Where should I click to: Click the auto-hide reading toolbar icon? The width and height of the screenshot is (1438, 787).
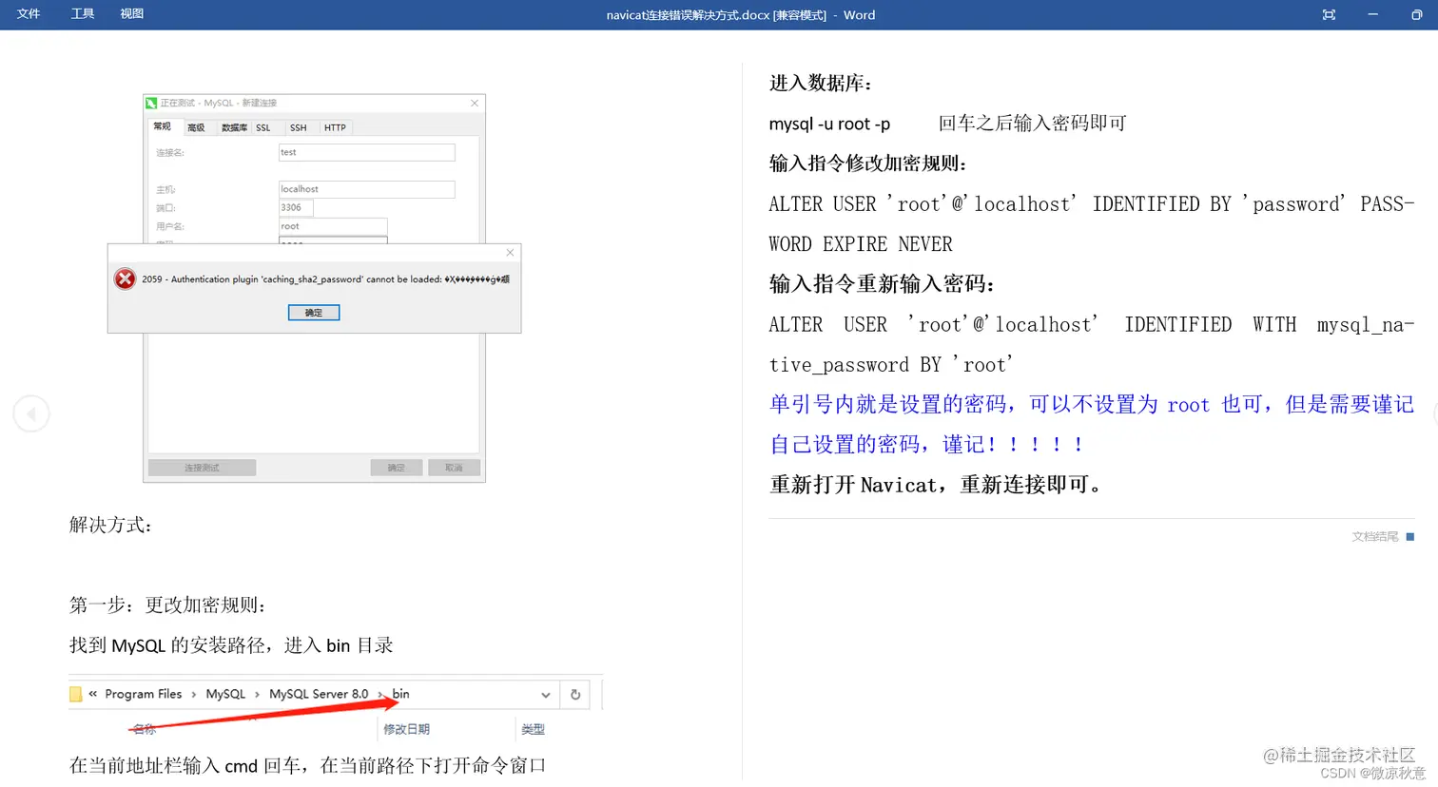1329,15
